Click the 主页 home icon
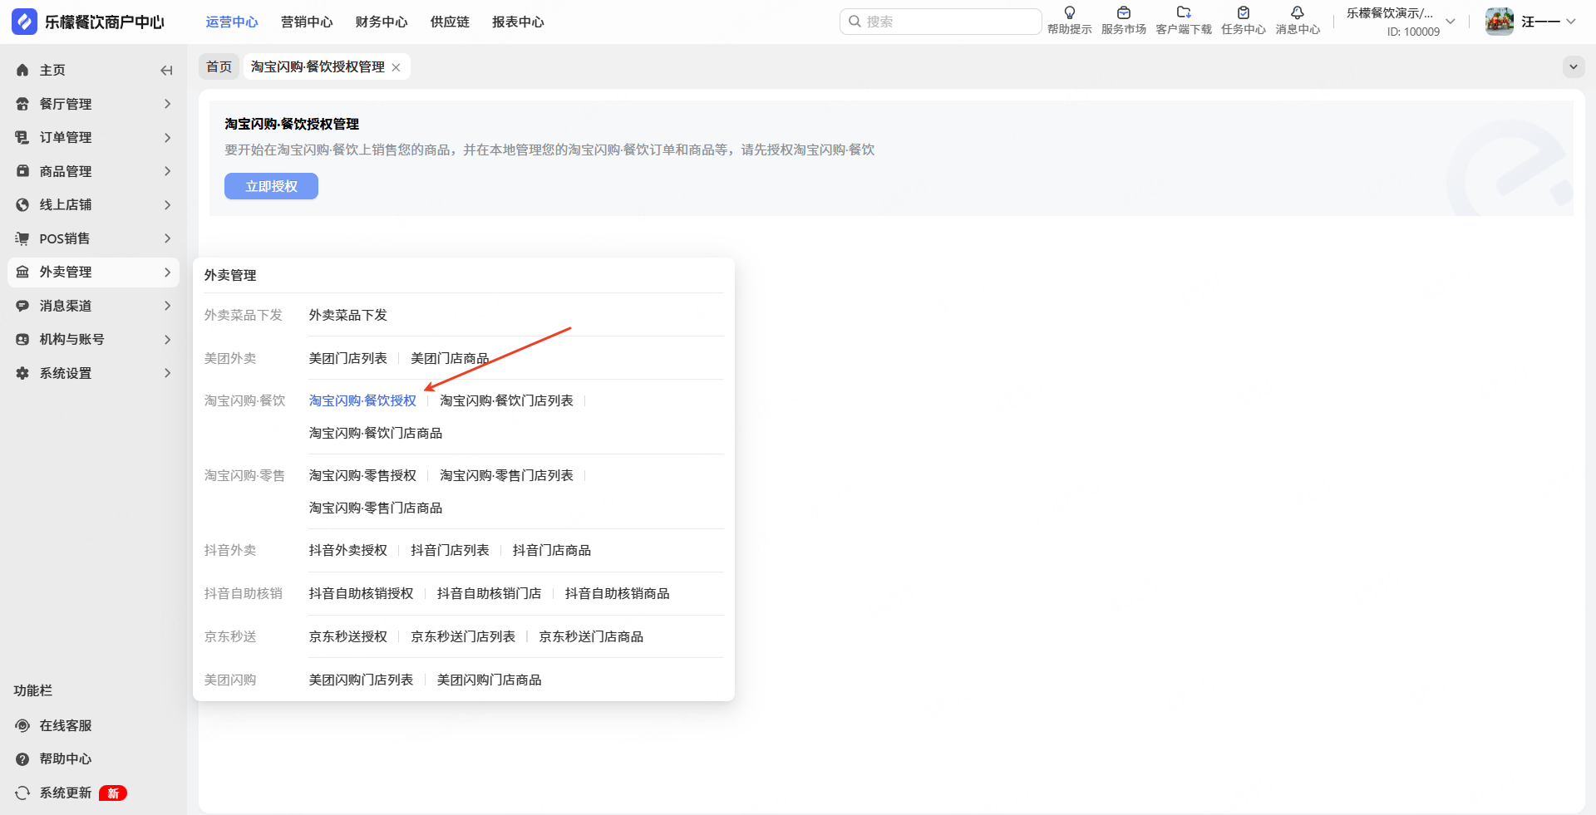The height and width of the screenshot is (815, 1596). tap(22, 71)
